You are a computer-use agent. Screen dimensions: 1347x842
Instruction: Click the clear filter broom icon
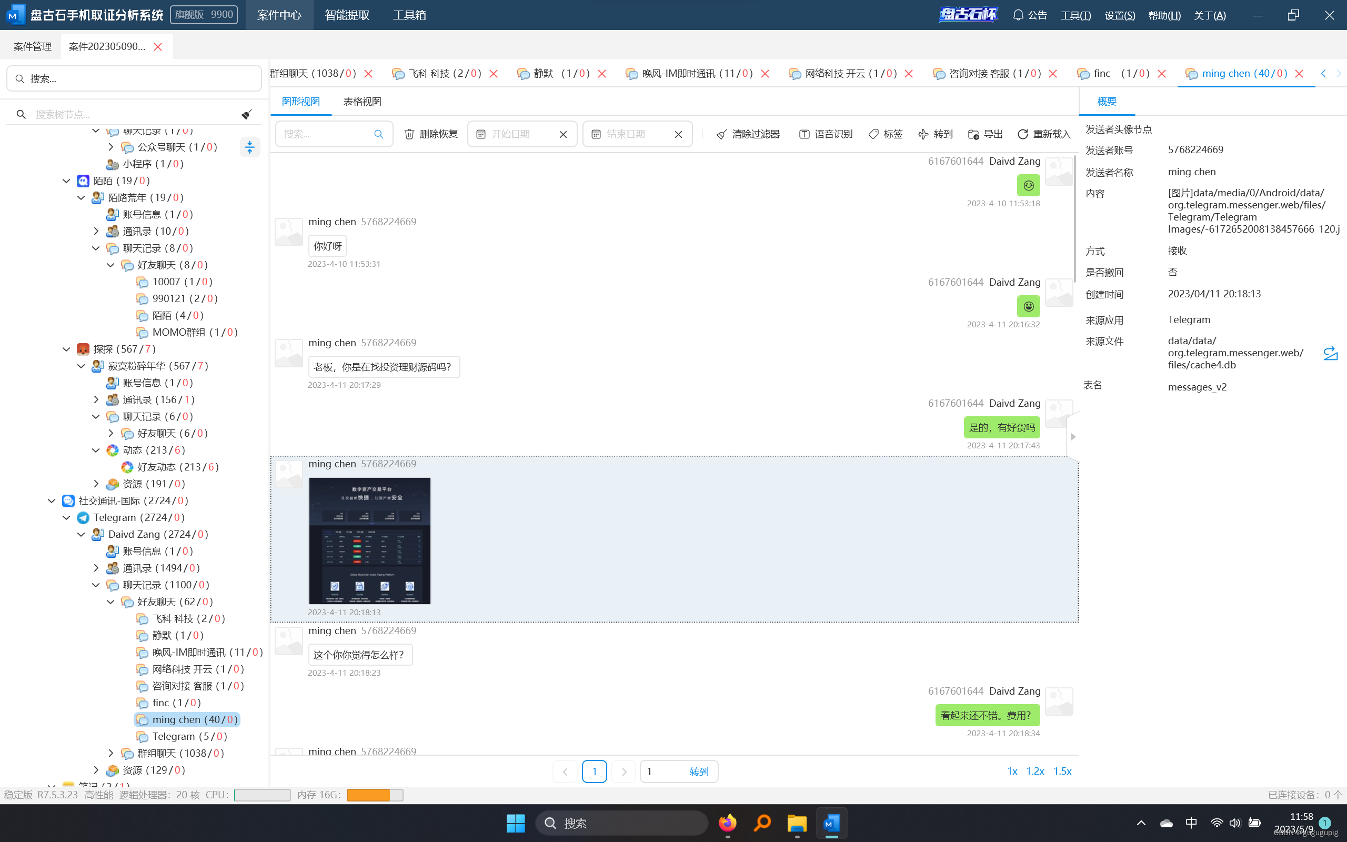[x=721, y=134]
